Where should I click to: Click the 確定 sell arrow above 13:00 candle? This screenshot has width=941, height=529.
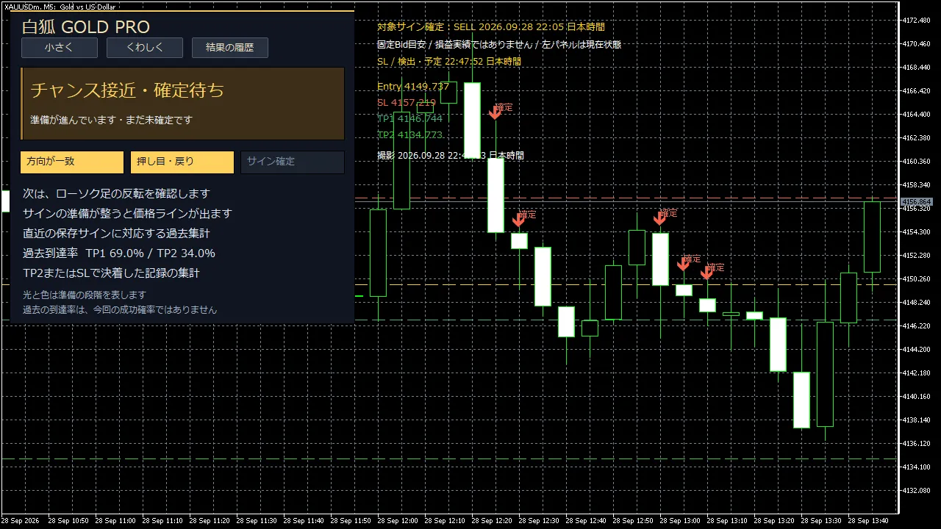coord(660,217)
